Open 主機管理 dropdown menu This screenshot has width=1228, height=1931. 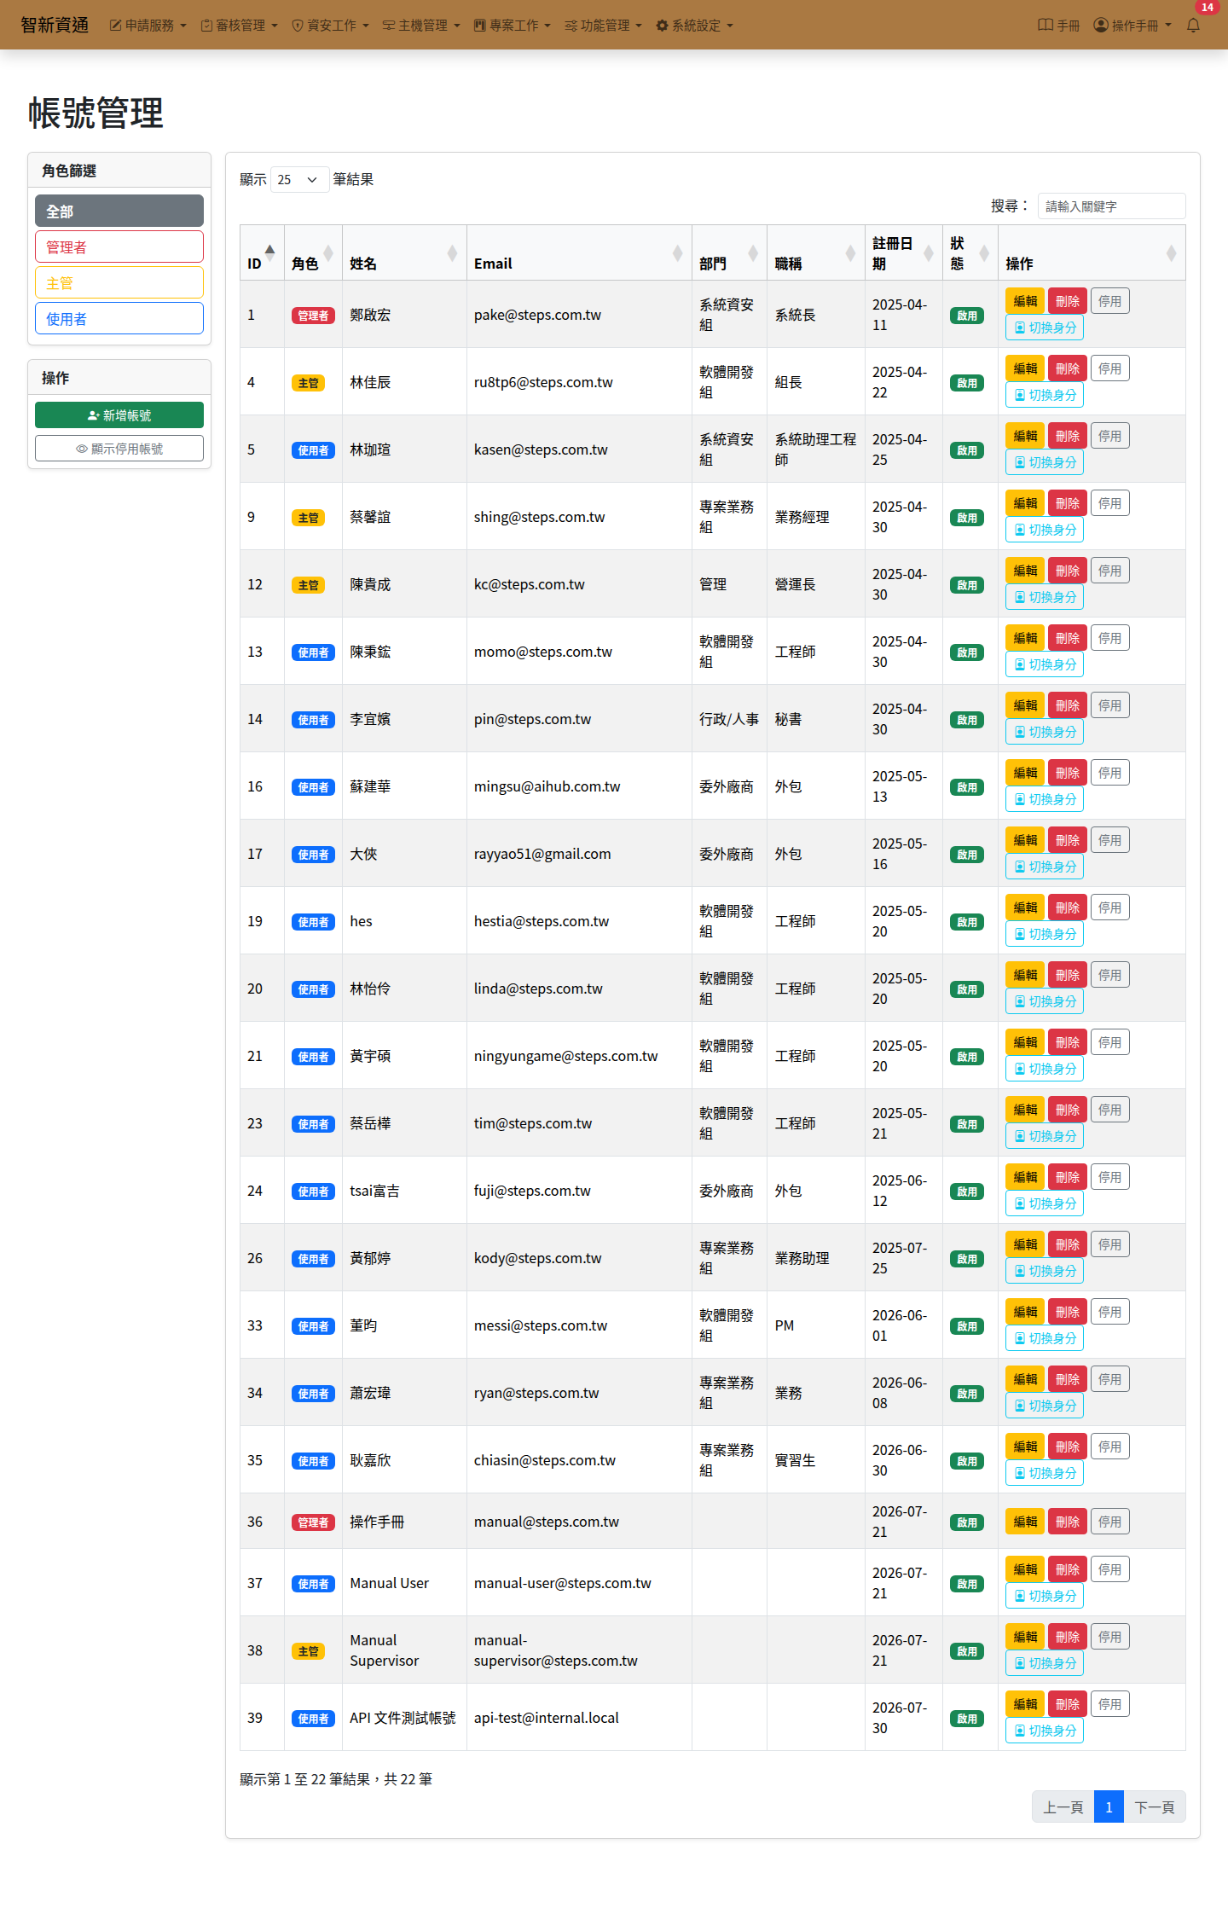tap(422, 26)
